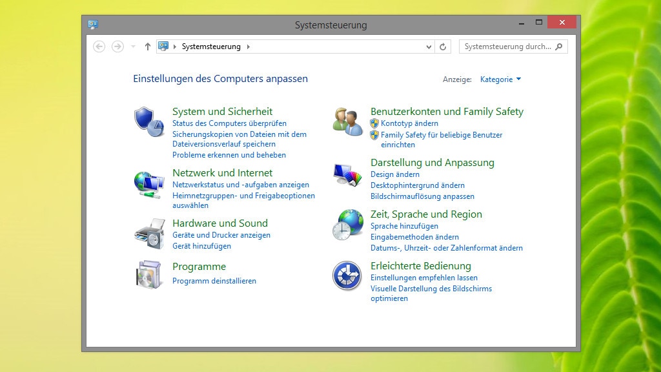Screen dimensions: 661x372
Task: Open the Erleichterte Bedienung icon
Action: tap(347, 276)
